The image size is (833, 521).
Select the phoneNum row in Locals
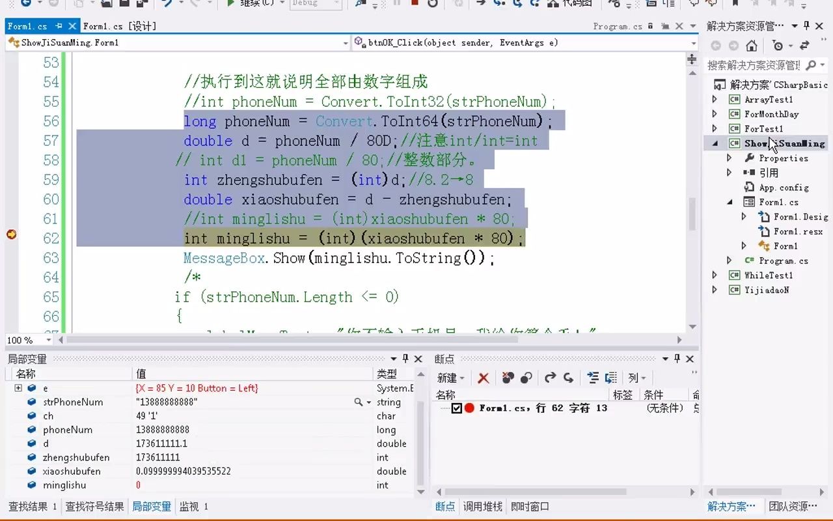pyautogui.click(x=210, y=430)
